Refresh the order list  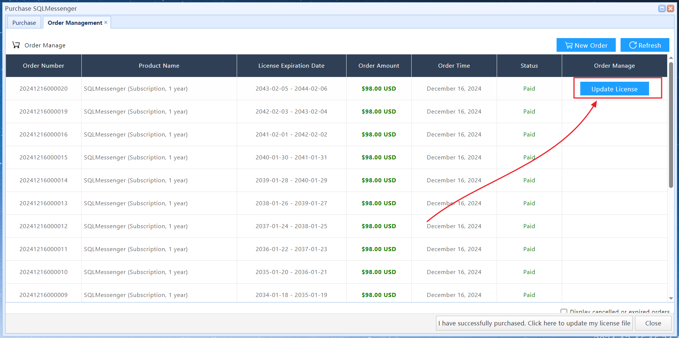645,45
